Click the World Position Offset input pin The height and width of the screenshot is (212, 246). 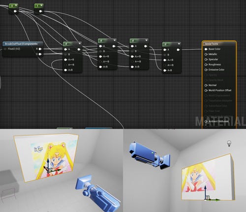coord(206,91)
